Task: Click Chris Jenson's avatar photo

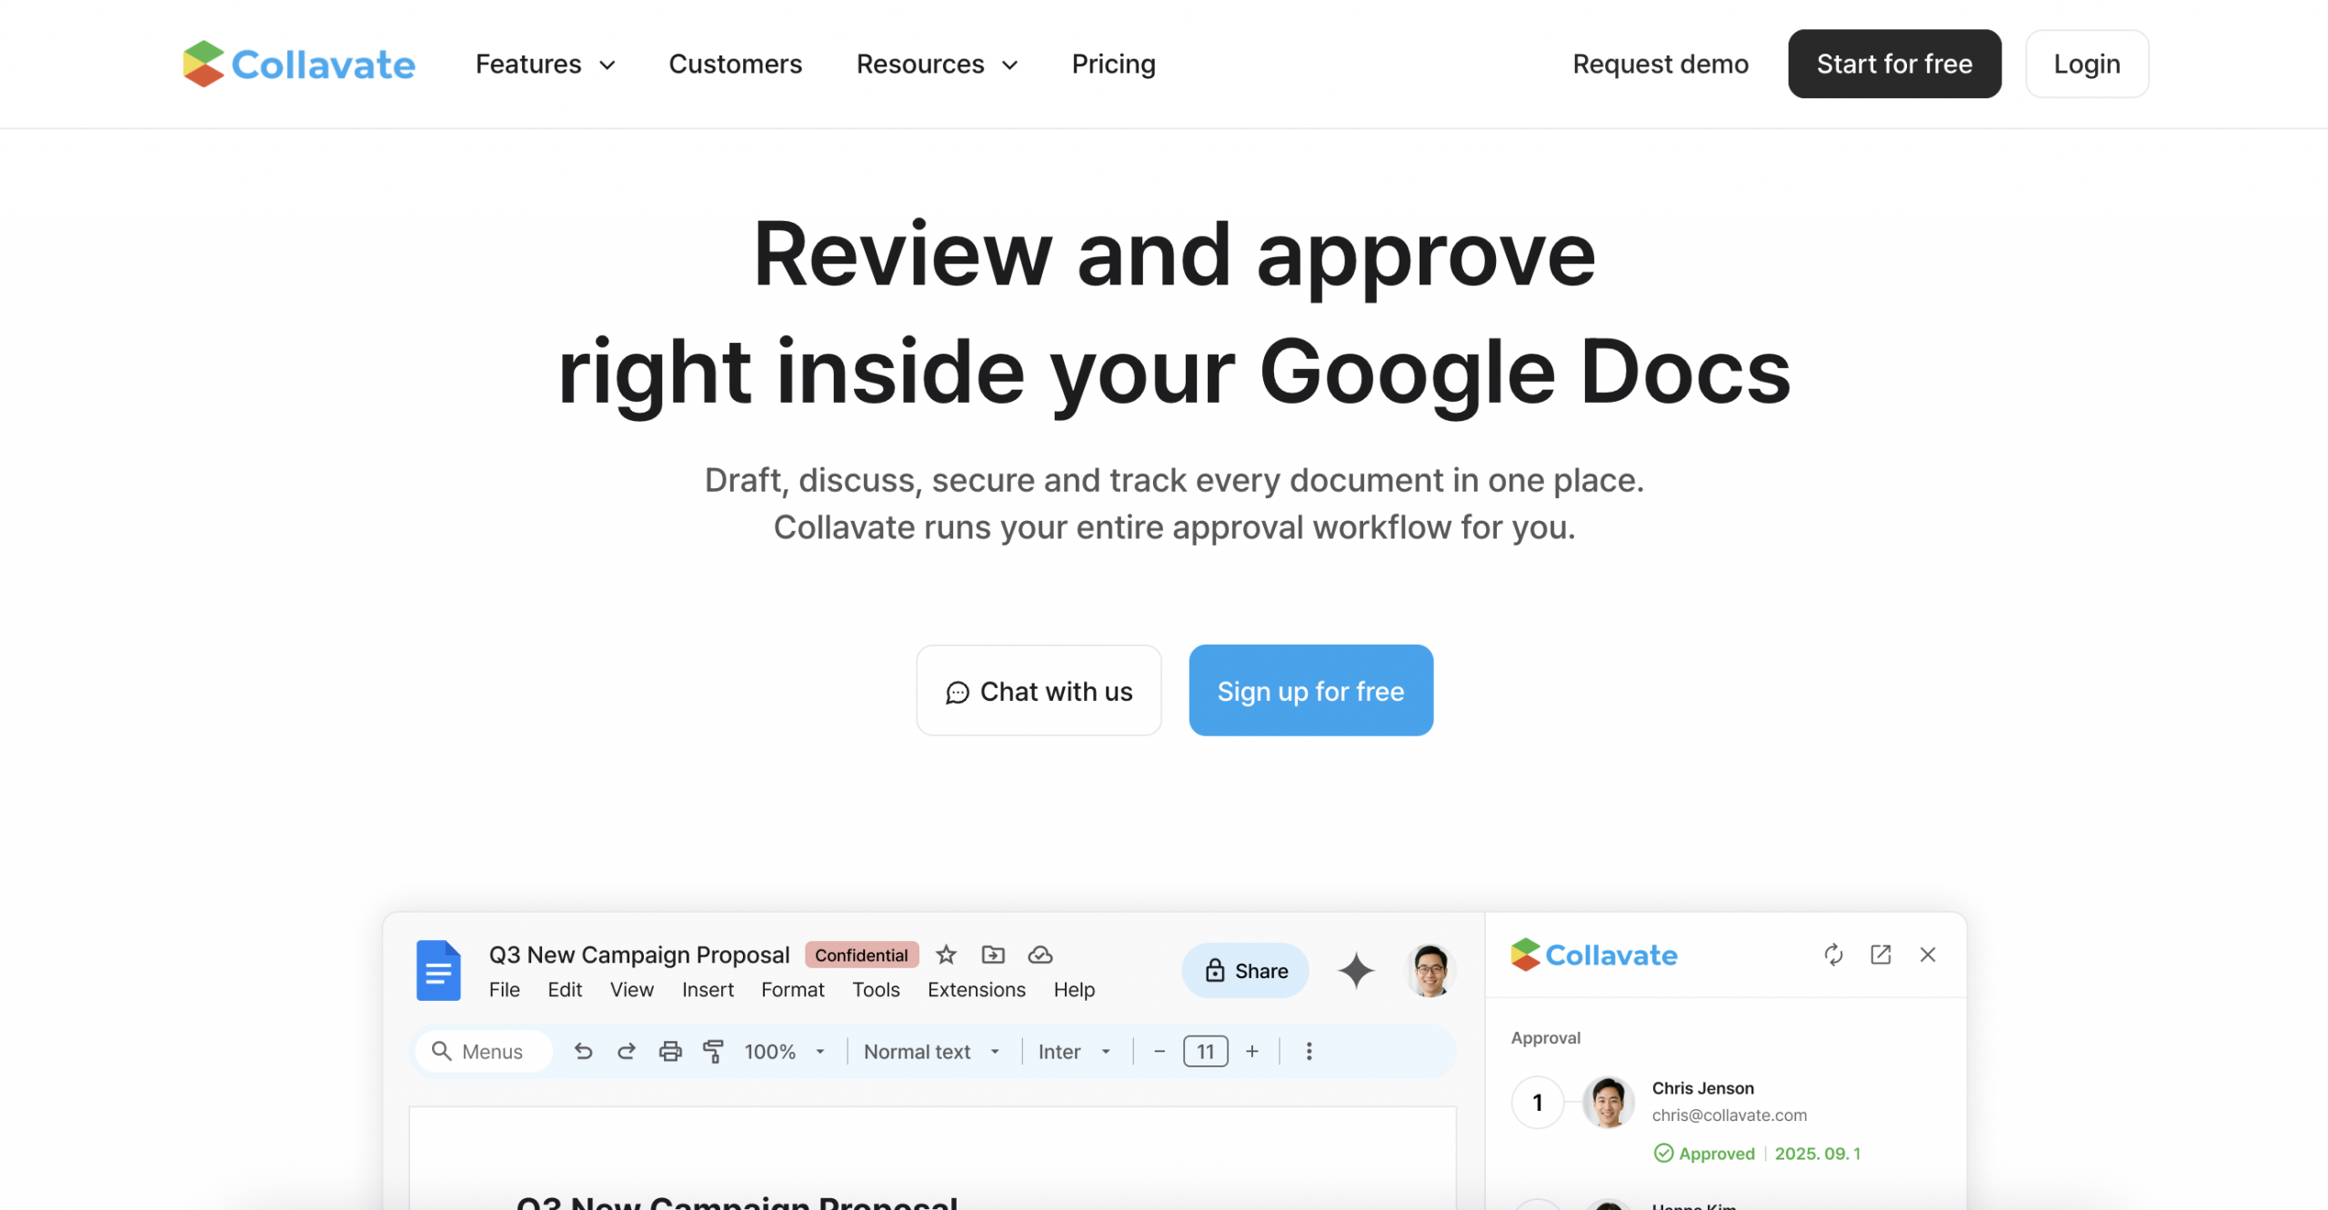Action: point(1608,1103)
